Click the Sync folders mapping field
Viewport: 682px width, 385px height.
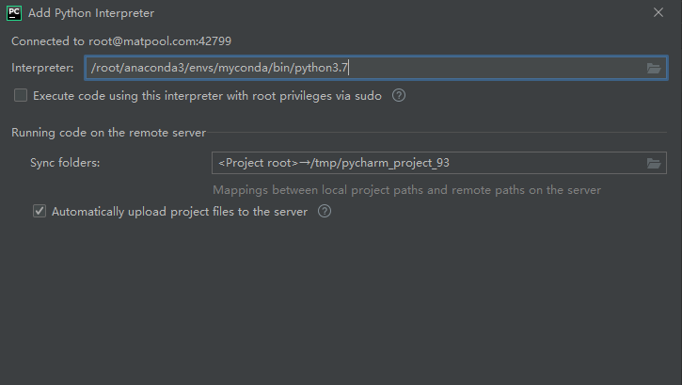coord(439,163)
